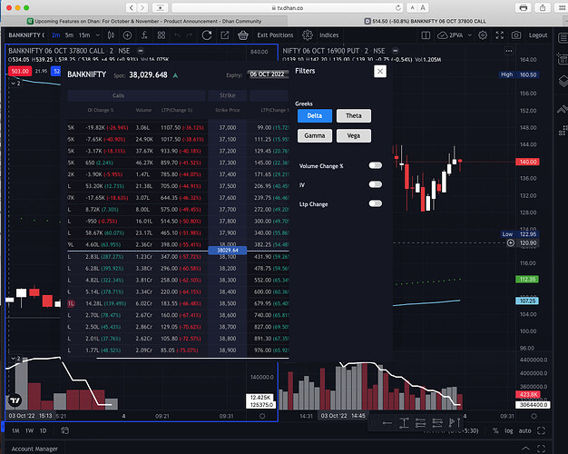The image size is (568, 454).
Task: Open the timeframe interval dropdown arrow
Action: (x=97, y=35)
